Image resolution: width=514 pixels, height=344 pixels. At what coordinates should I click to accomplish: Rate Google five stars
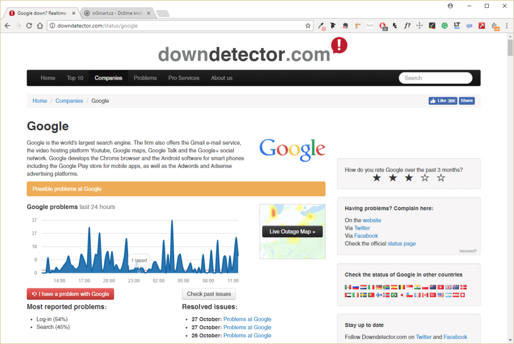(x=441, y=178)
